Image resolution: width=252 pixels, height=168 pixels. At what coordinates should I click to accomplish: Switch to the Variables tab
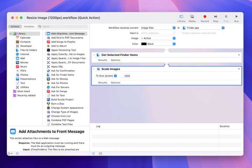pos(29,26)
